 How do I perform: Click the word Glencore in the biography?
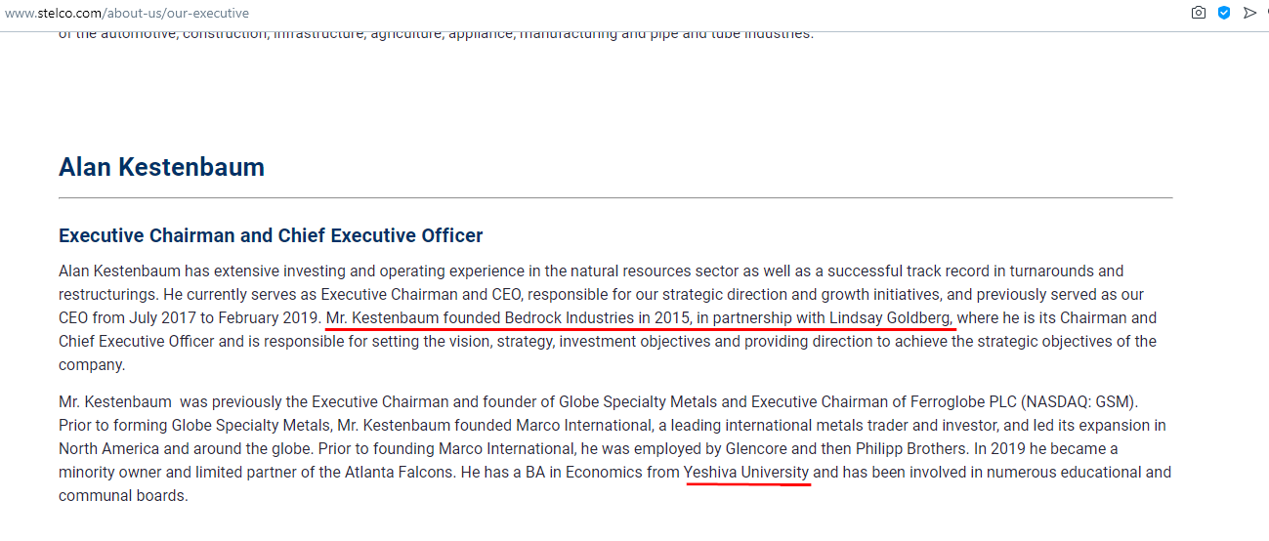757,449
